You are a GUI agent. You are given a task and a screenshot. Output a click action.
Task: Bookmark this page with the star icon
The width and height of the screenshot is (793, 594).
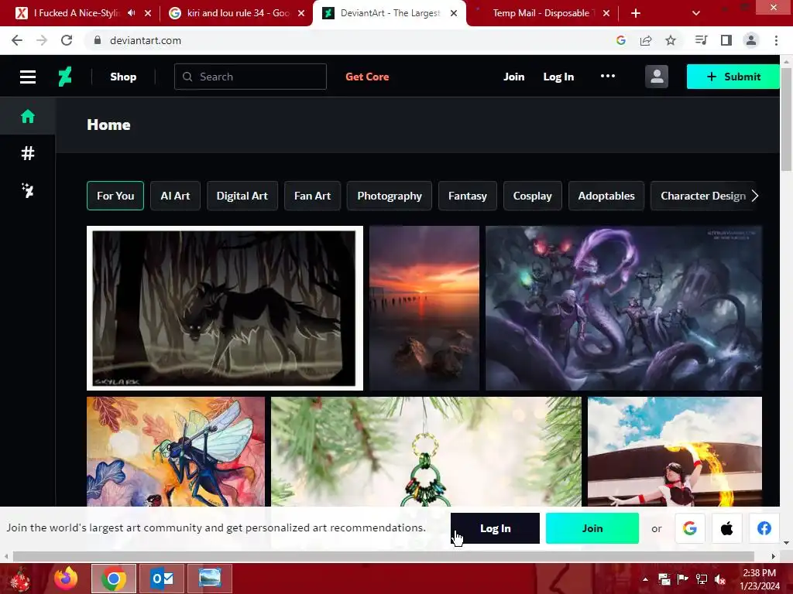(x=671, y=40)
